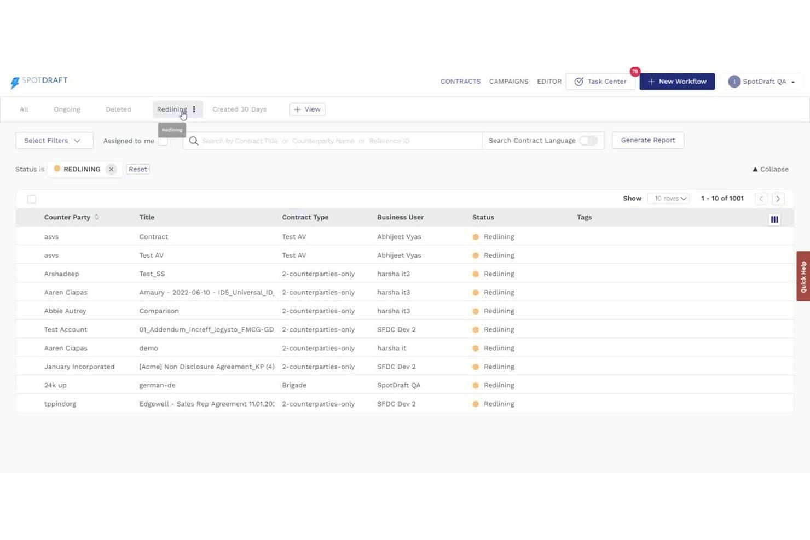Enable Search Contract Language toggle
Screen dimensions: 810x540
[588, 141]
